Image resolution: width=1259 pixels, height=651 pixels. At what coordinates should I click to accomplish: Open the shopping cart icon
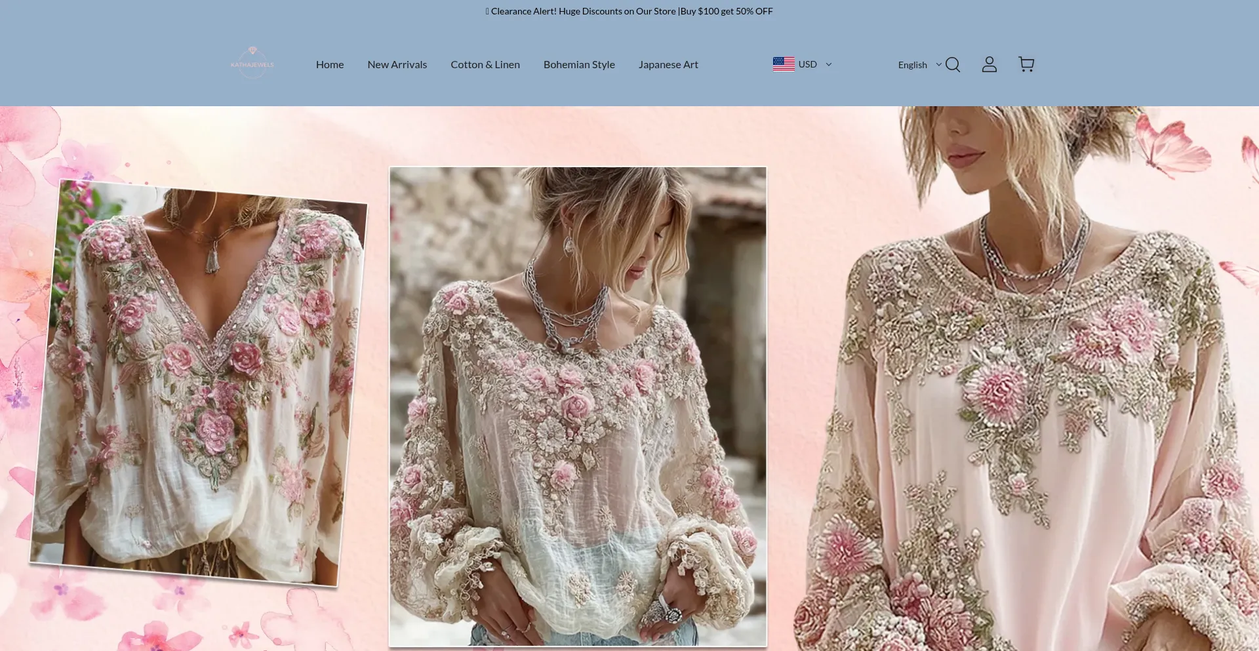[1026, 64]
